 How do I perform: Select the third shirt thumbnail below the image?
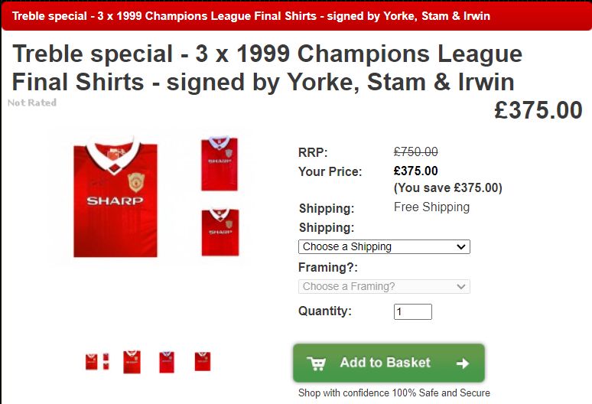point(167,361)
